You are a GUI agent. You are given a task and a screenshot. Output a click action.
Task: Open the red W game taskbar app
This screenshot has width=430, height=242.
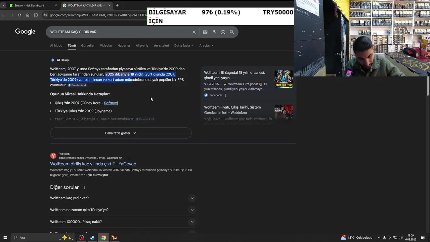point(114,238)
